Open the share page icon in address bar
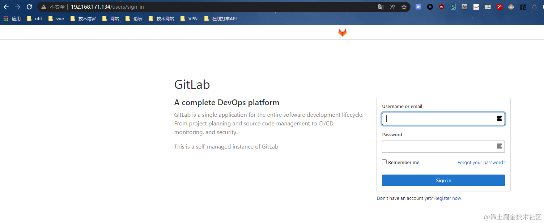The width and height of the screenshot is (544, 223). pos(392,7)
